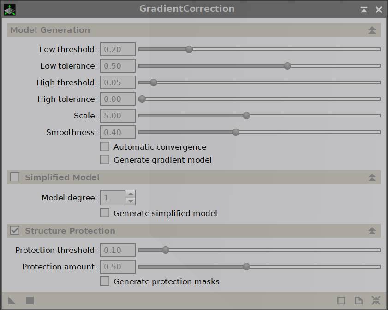Viewport: 388px width, 310px height.
Task: Check Generate simplified model
Action: pos(105,213)
